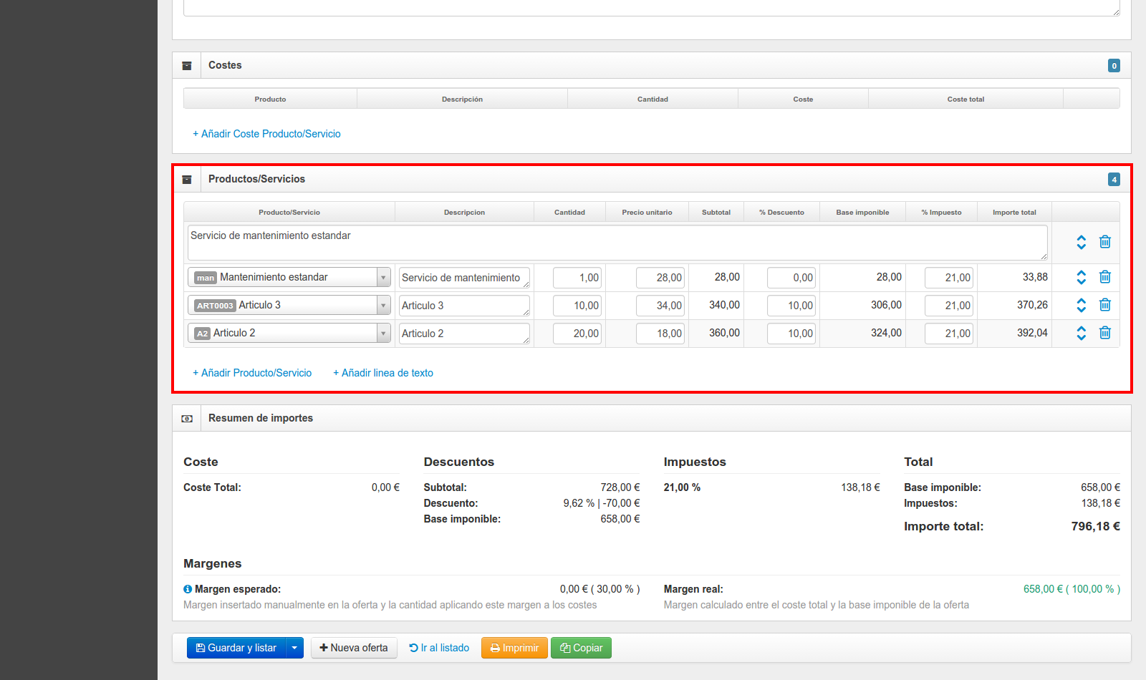The image size is (1146, 680).
Task: Click the Productos/Servicios count badge showing 4
Action: pos(1114,180)
